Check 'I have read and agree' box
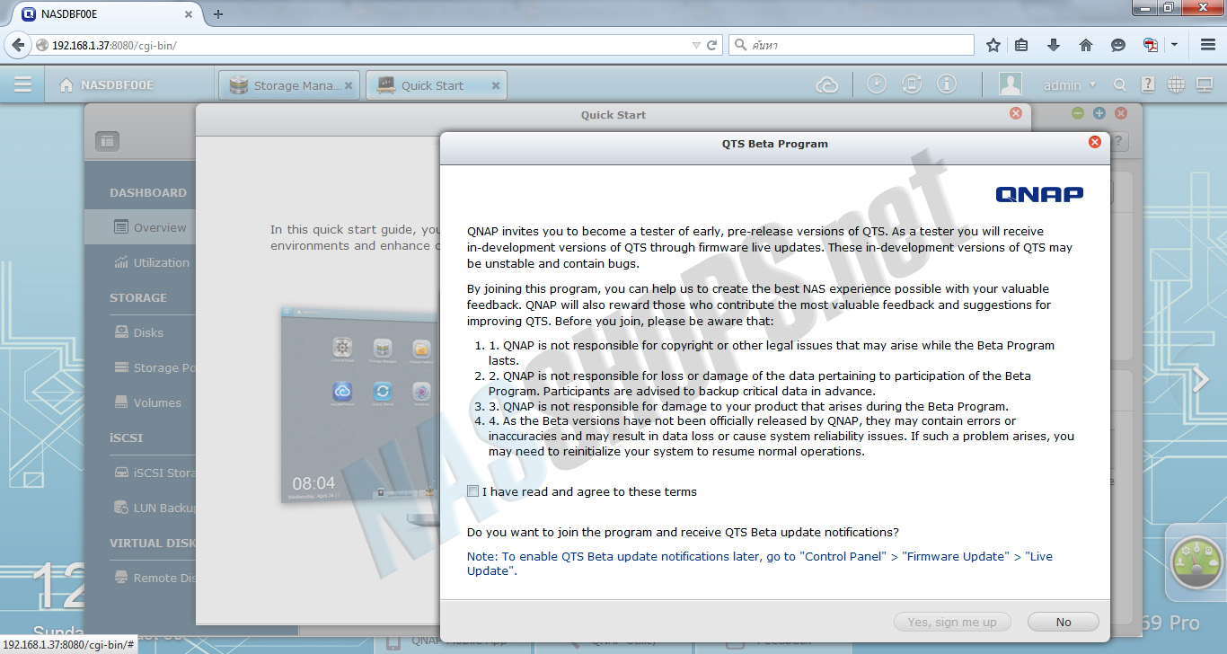The height and width of the screenshot is (654, 1227). [473, 491]
